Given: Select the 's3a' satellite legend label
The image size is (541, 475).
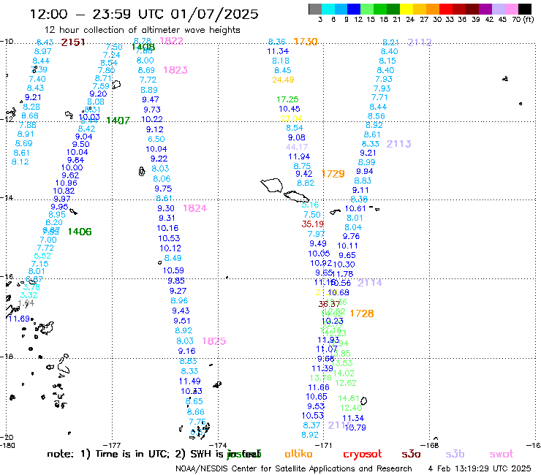Looking at the screenshot, I should pyautogui.click(x=411, y=454).
